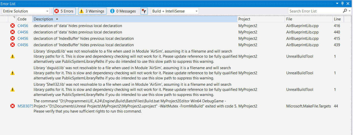Image resolution: width=353 pixels, height=135 pixels.
Task: Open C4456 link on line 439 row
Action: tap(23, 45)
